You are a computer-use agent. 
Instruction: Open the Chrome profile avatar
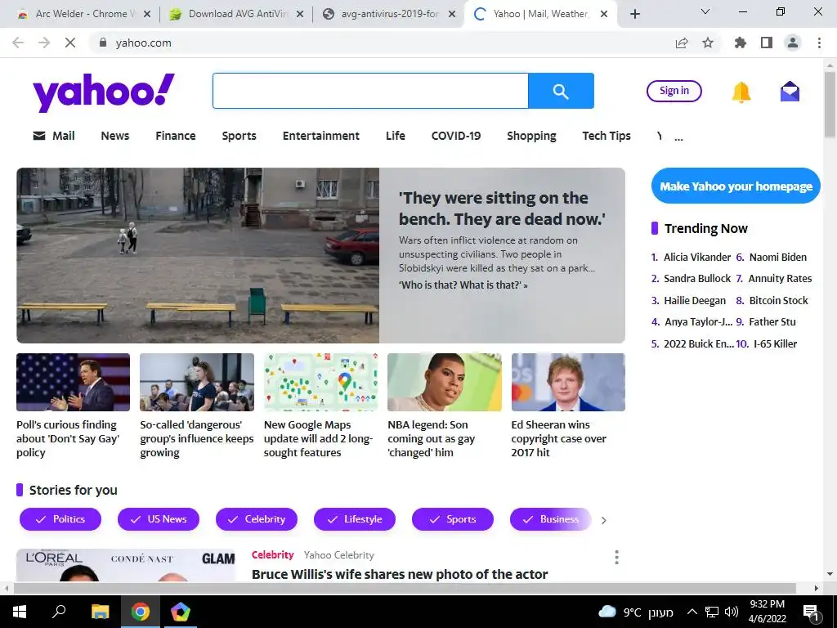coord(793,43)
